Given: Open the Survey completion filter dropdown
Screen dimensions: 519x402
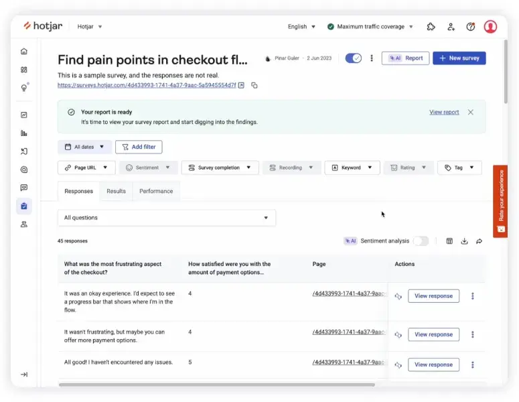Looking at the screenshot, I should tap(220, 167).
